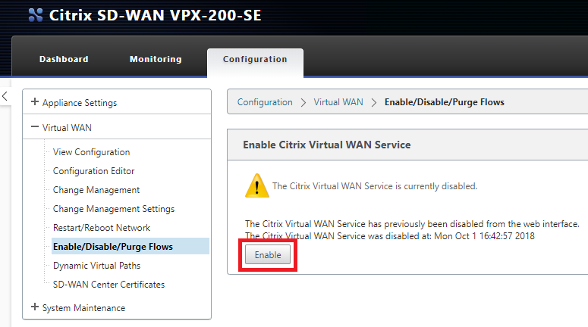Image resolution: width=588 pixels, height=327 pixels.
Task: Open Dynamic Virtual Paths page
Action: pyautogui.click(x=97, y=266)
